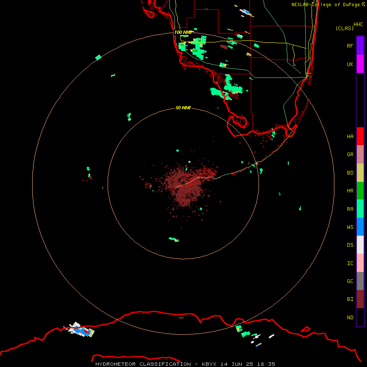Click the IC pink legend swatch
Screen dimensions: 367x367
[360, 263]
